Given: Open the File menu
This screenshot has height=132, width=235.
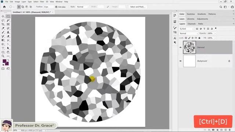Looking at the screenshot, I should tap(7, 1).
